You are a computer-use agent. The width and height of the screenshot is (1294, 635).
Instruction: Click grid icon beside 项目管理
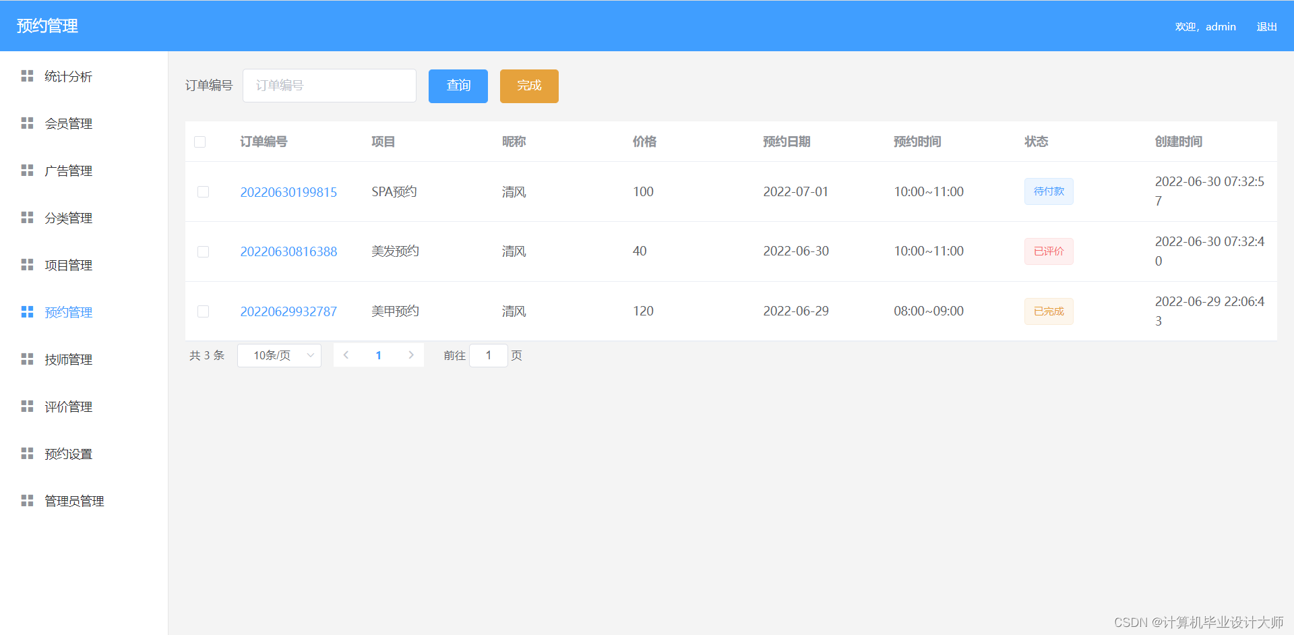[27, 265]
